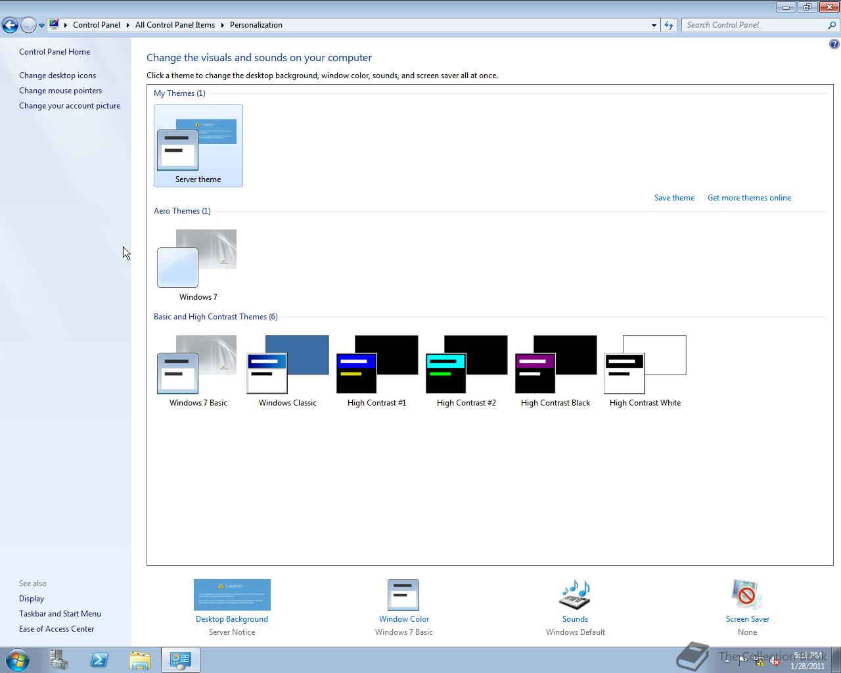Apply the Windows 7 Aero theme
Image resolution: width=841 pixels, height=673 pixels.
point(198,265)
